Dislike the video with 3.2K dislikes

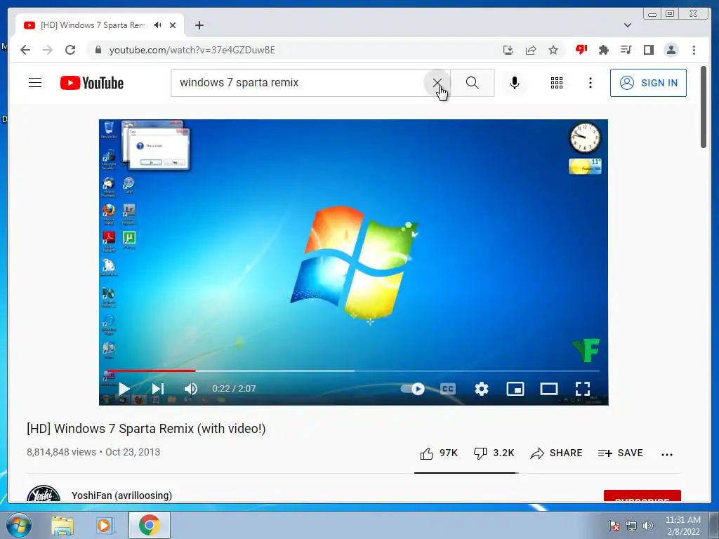494,453
